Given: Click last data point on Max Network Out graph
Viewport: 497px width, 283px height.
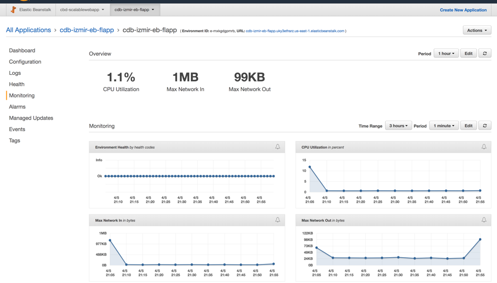Looking at the screenshot, I should (x=480, y=240).
